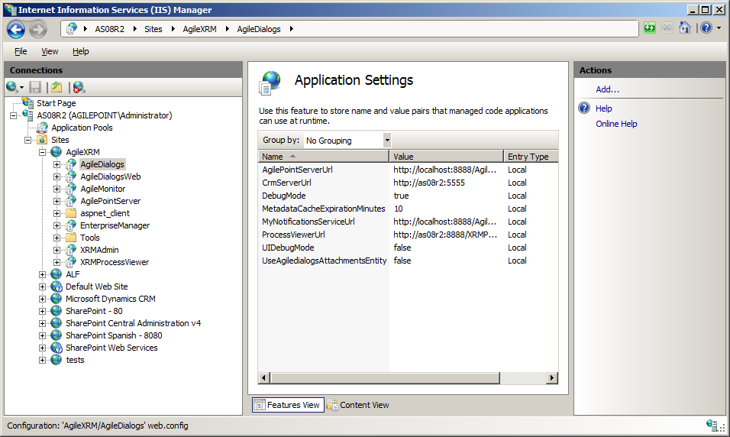Screen dimensions: 730x437
Task: Select the CrmServerUrl setting row
Action: coord(408,183)
